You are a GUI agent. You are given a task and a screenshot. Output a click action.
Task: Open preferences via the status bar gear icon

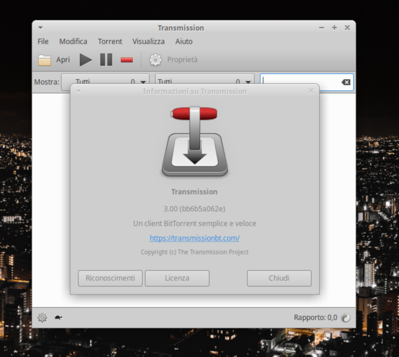pyautogui.click(x=42, y=318)
